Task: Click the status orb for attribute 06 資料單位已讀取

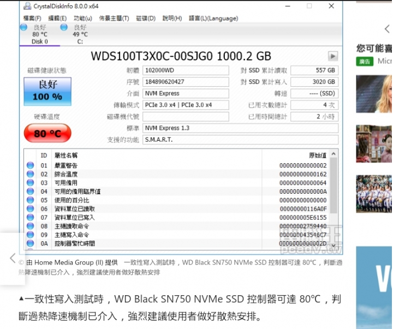Action: click(31, 209)
